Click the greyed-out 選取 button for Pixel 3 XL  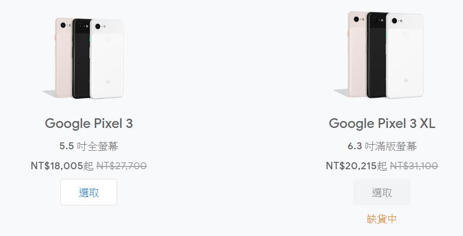coord(382,192)
